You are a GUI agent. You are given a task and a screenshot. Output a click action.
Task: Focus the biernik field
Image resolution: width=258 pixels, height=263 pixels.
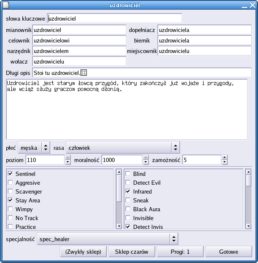204,40
